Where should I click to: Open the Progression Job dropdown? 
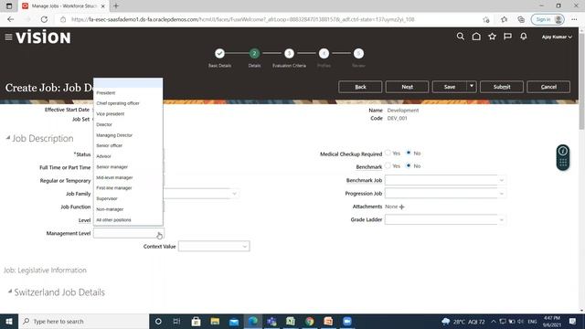pyautogui.click(x=502, y=194)
